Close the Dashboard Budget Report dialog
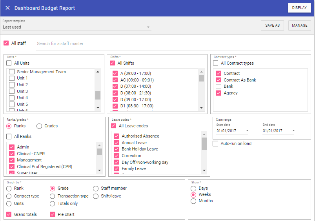Screen dimensions: 315x221 pyautogui.click(x=7, y=8)
